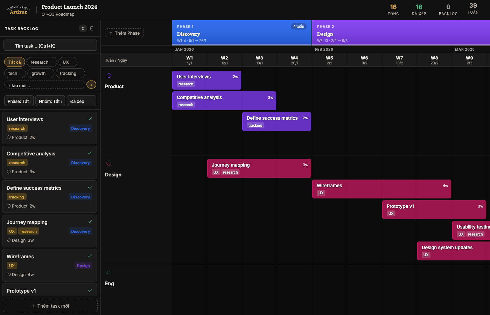Viewport: 490px width, 315px height.
Task: Click the '+ tag mới' input field
Action: point(44,85)
